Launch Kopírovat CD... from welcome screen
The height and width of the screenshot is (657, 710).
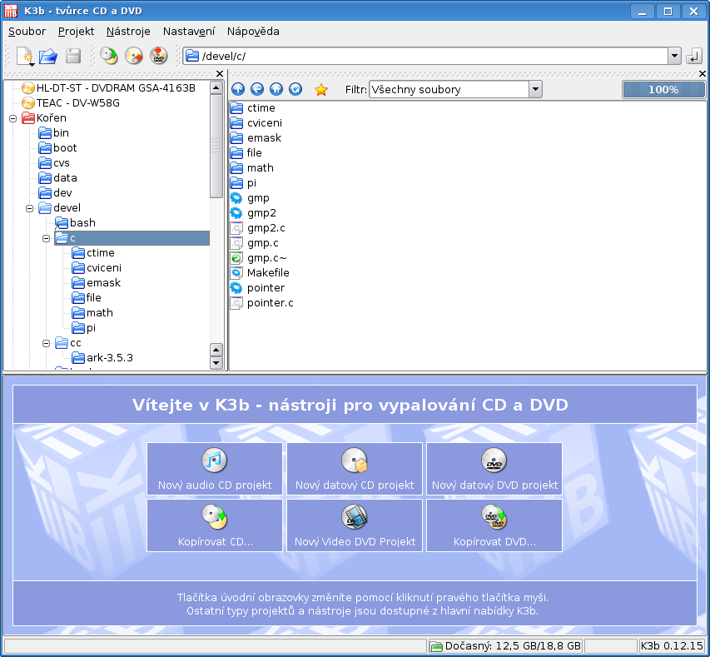point(215,525)
